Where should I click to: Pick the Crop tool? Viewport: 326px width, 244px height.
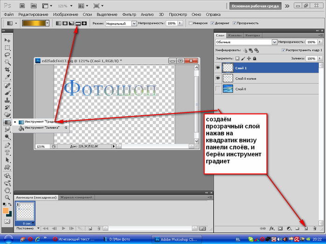(7, 69)
